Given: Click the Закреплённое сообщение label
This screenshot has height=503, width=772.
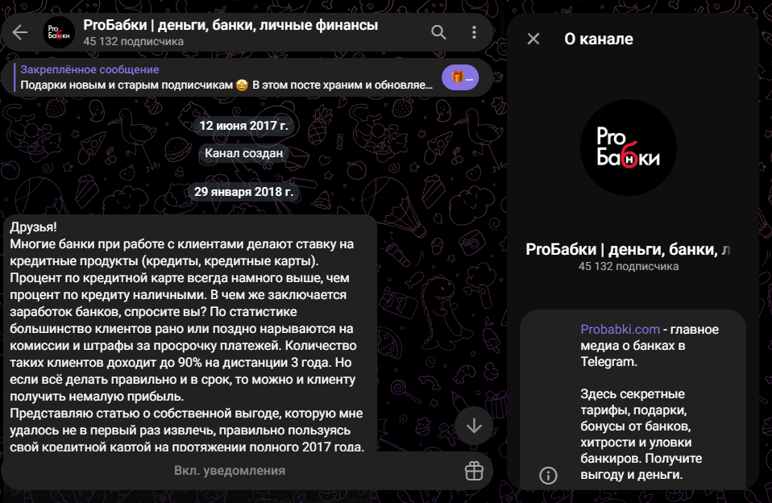Looking at the screenshot, I should coord(89,69).
